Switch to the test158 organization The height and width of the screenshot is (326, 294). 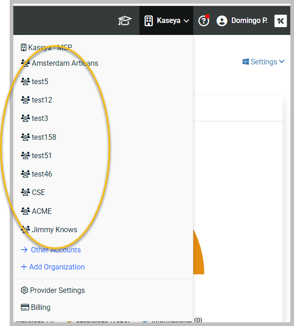pyautogui.click(x=44, y=137)
